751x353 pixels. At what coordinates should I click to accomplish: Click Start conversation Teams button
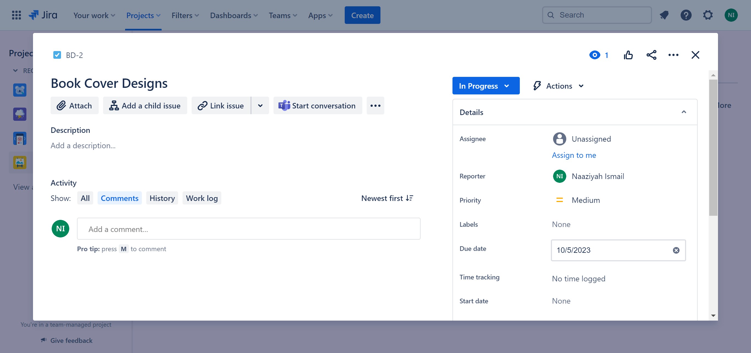coord(317,106)
